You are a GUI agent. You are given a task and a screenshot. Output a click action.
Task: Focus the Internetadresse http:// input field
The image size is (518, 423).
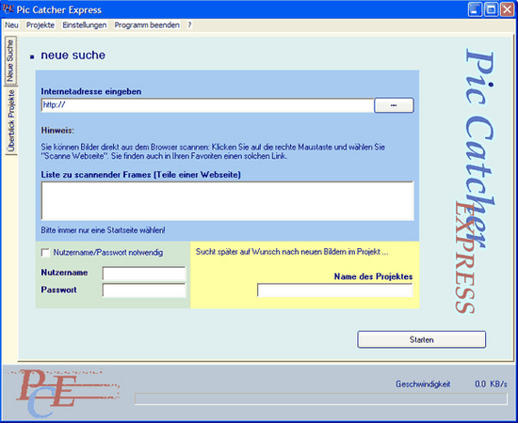point(207,105)
